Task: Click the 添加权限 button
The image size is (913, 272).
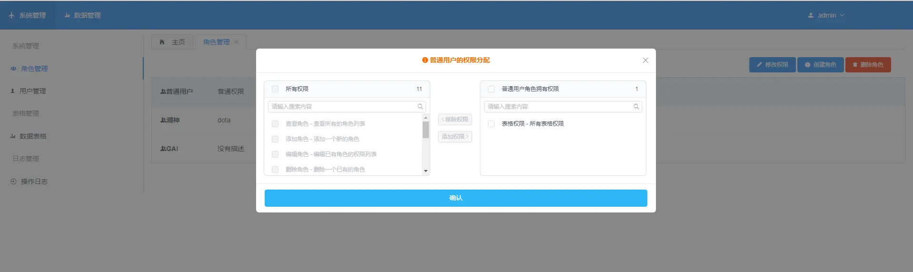Action: [x=455, y=137]
